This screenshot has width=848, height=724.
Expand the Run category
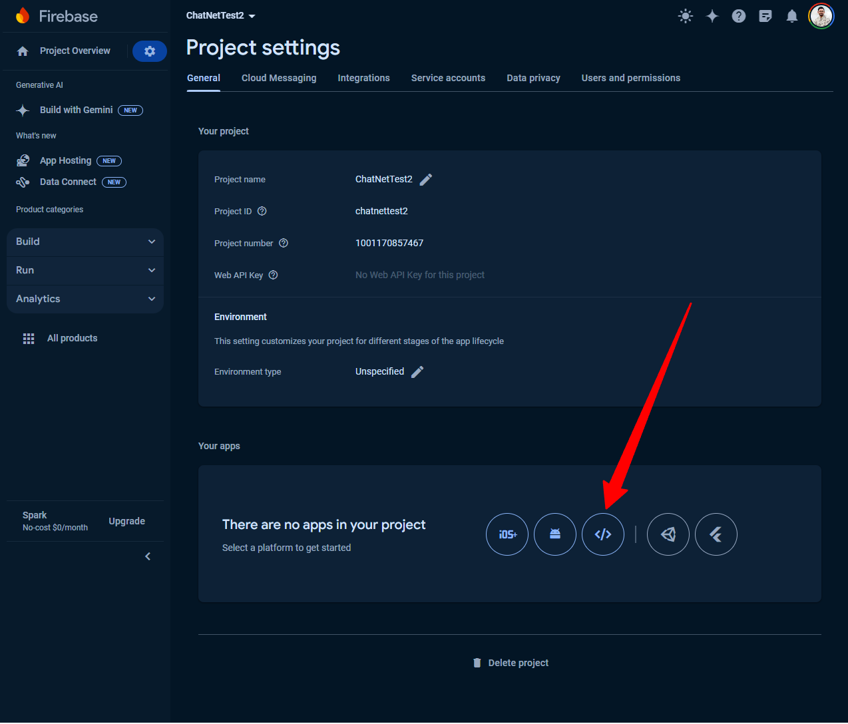(85, 270)
